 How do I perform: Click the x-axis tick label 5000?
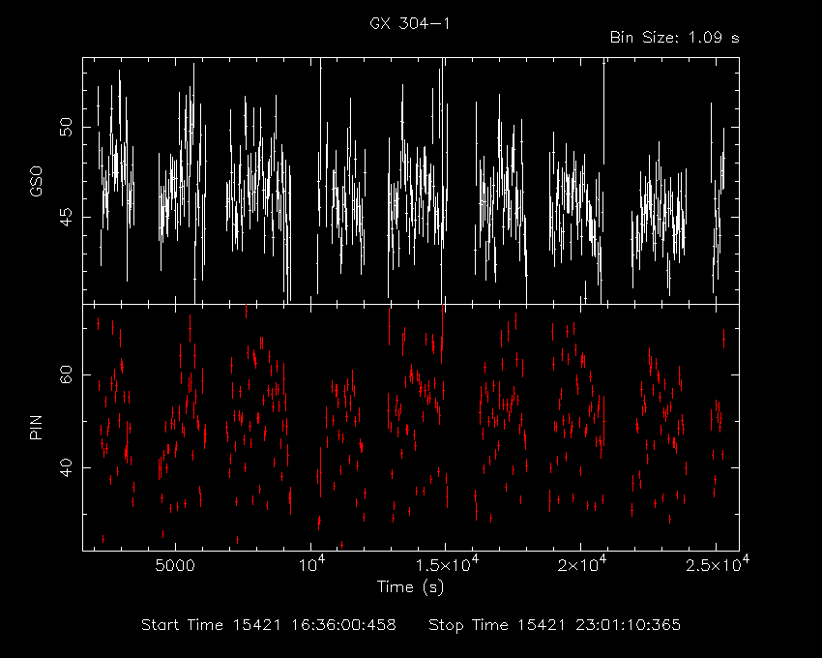pyautogui.click(x=176, y=565)
